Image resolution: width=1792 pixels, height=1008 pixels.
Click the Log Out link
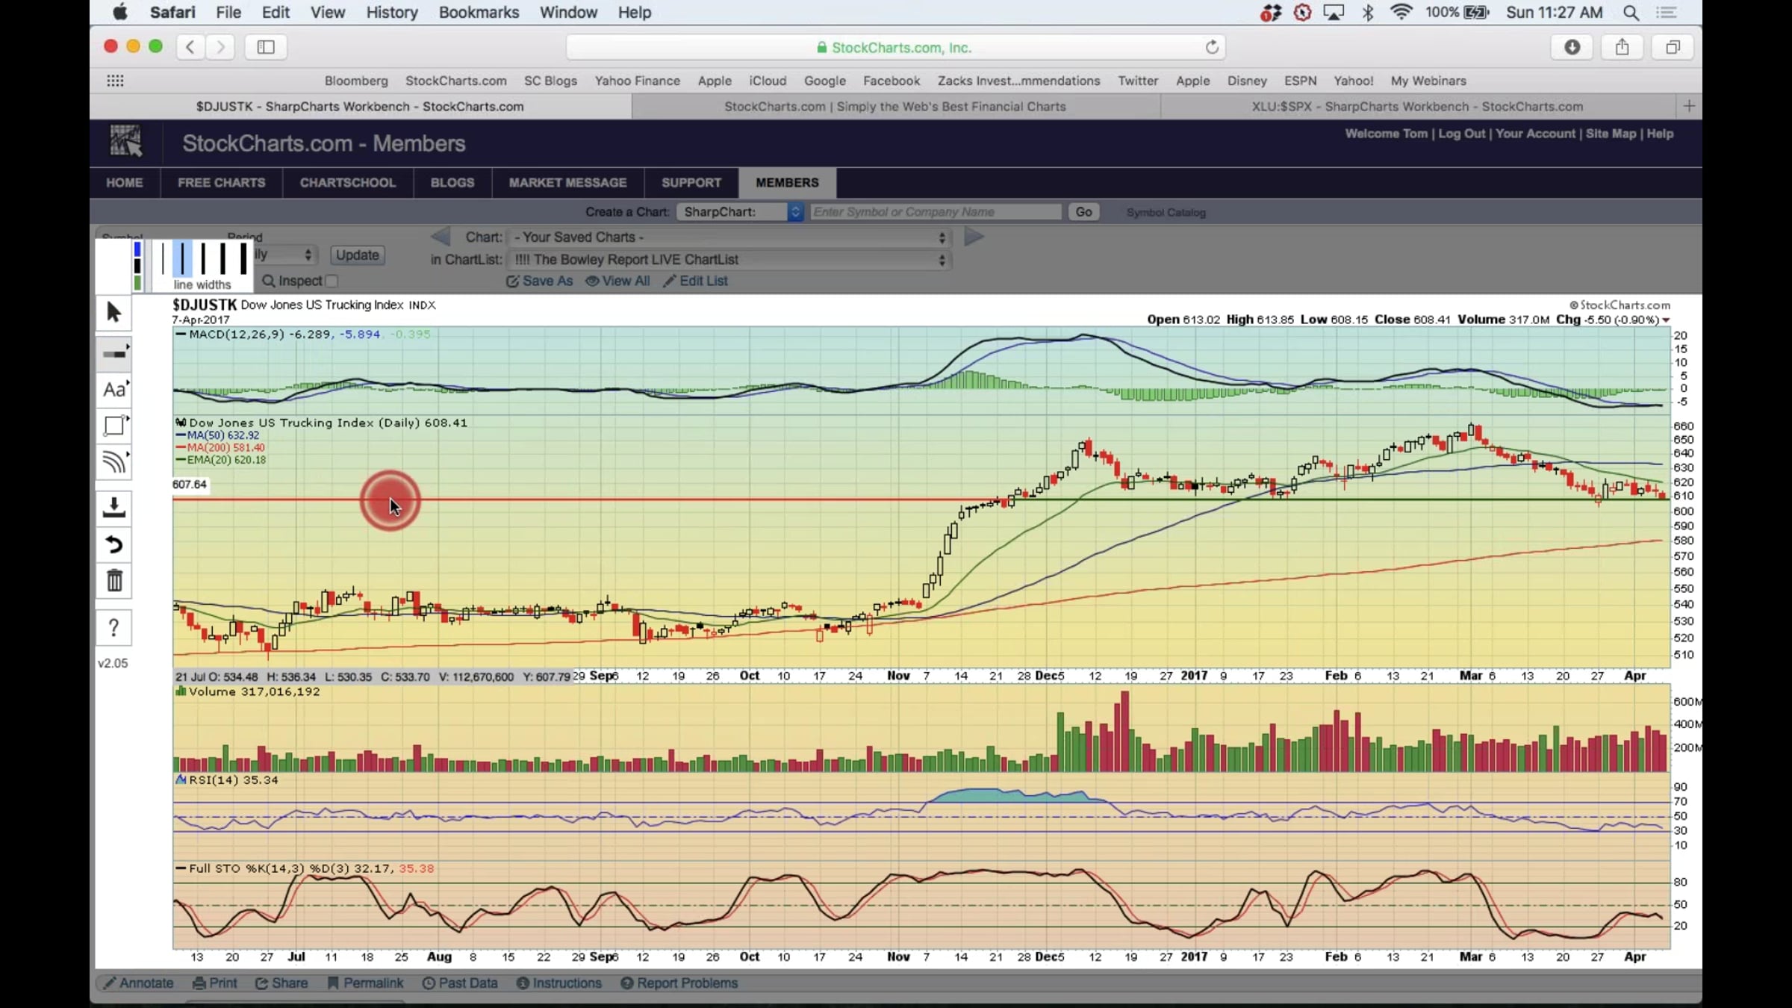[x=1461, y=134]
